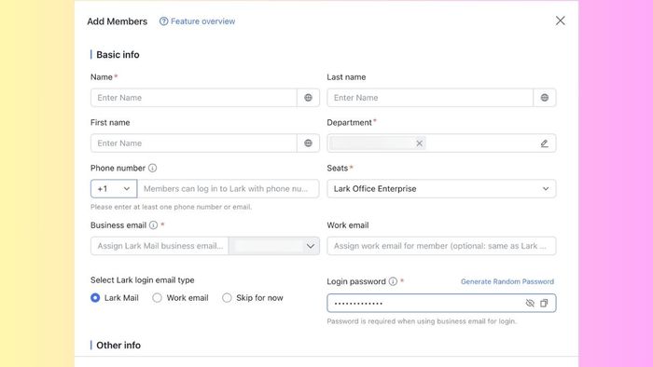
Task: Open the Seats dropdown showing Lark Office Enterprise
Action: pos(441,189)
